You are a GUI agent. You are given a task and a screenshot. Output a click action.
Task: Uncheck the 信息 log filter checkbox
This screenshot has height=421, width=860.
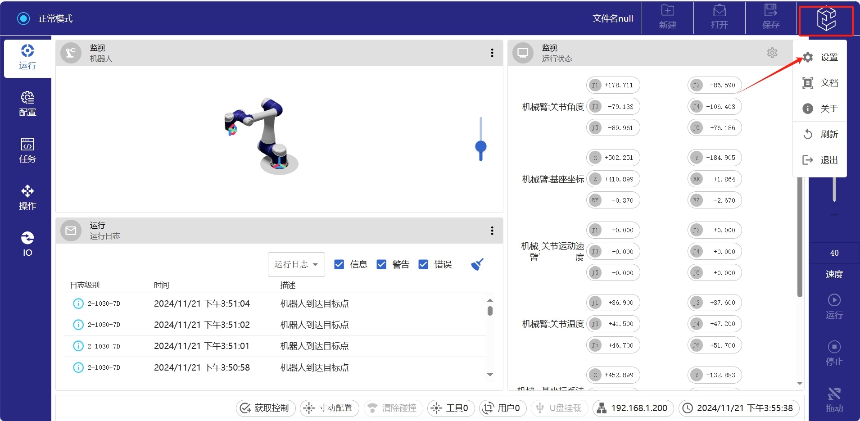click(339, 264)
